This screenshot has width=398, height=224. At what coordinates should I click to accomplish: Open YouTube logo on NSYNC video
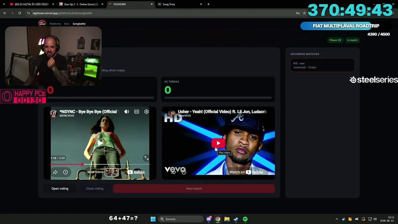pyautogui.click(x=136, y=172)
